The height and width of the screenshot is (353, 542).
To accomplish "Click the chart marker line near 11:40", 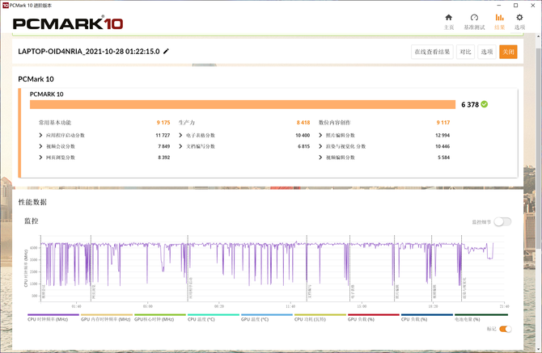I will point(307,268).
